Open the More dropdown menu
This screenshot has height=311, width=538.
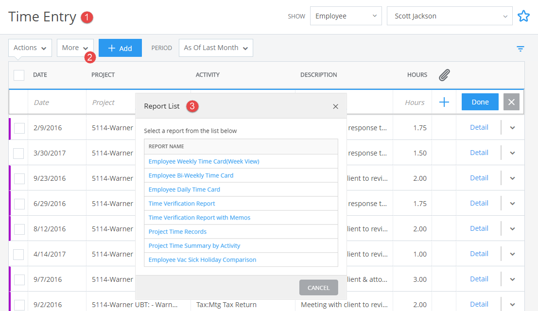[75, 48]
